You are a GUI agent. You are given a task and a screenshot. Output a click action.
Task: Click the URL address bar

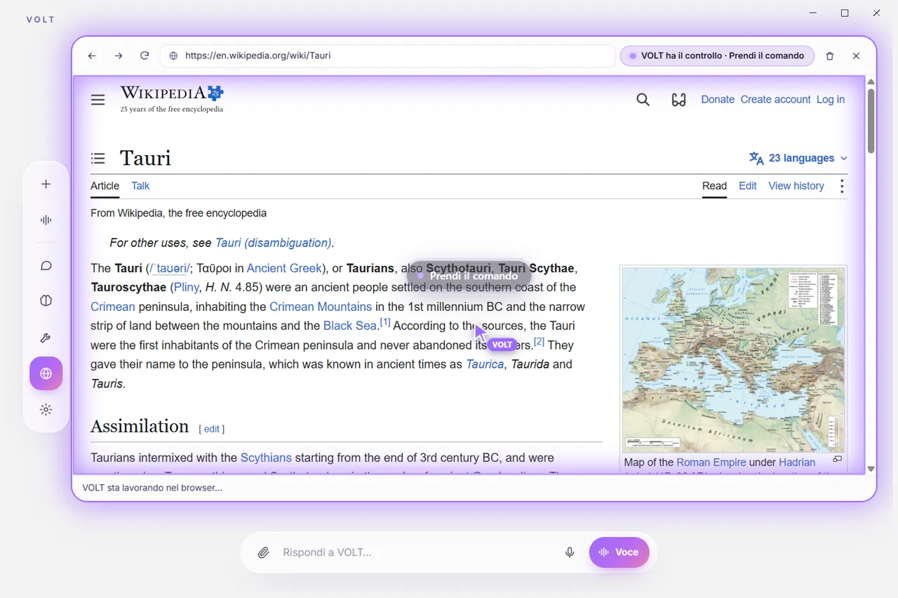387,56
